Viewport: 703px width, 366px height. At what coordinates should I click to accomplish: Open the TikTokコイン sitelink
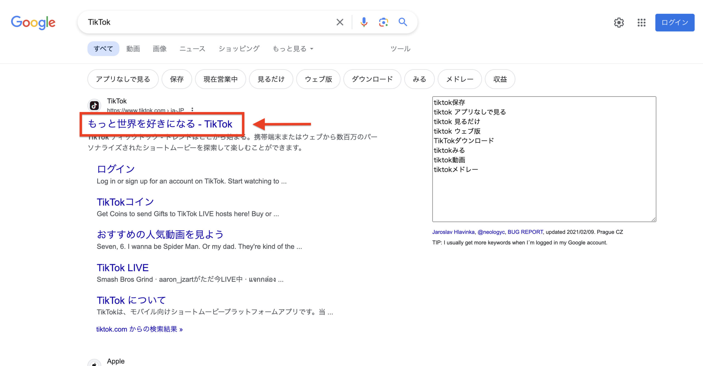125,202
